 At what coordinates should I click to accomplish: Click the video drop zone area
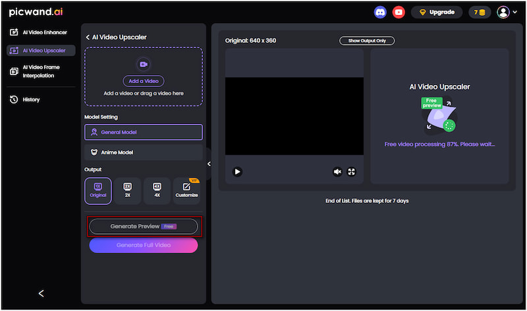point(144,76)
